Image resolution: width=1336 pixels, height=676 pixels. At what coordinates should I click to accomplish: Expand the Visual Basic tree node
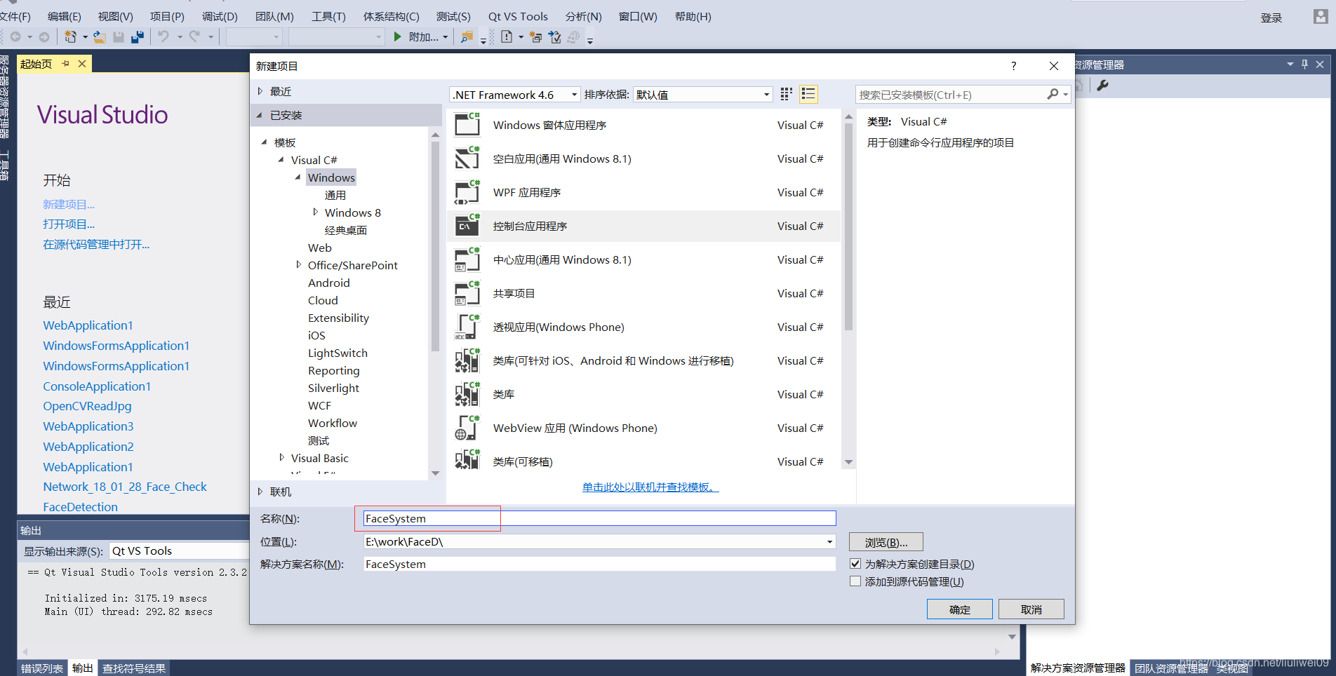tap(281, 457)
